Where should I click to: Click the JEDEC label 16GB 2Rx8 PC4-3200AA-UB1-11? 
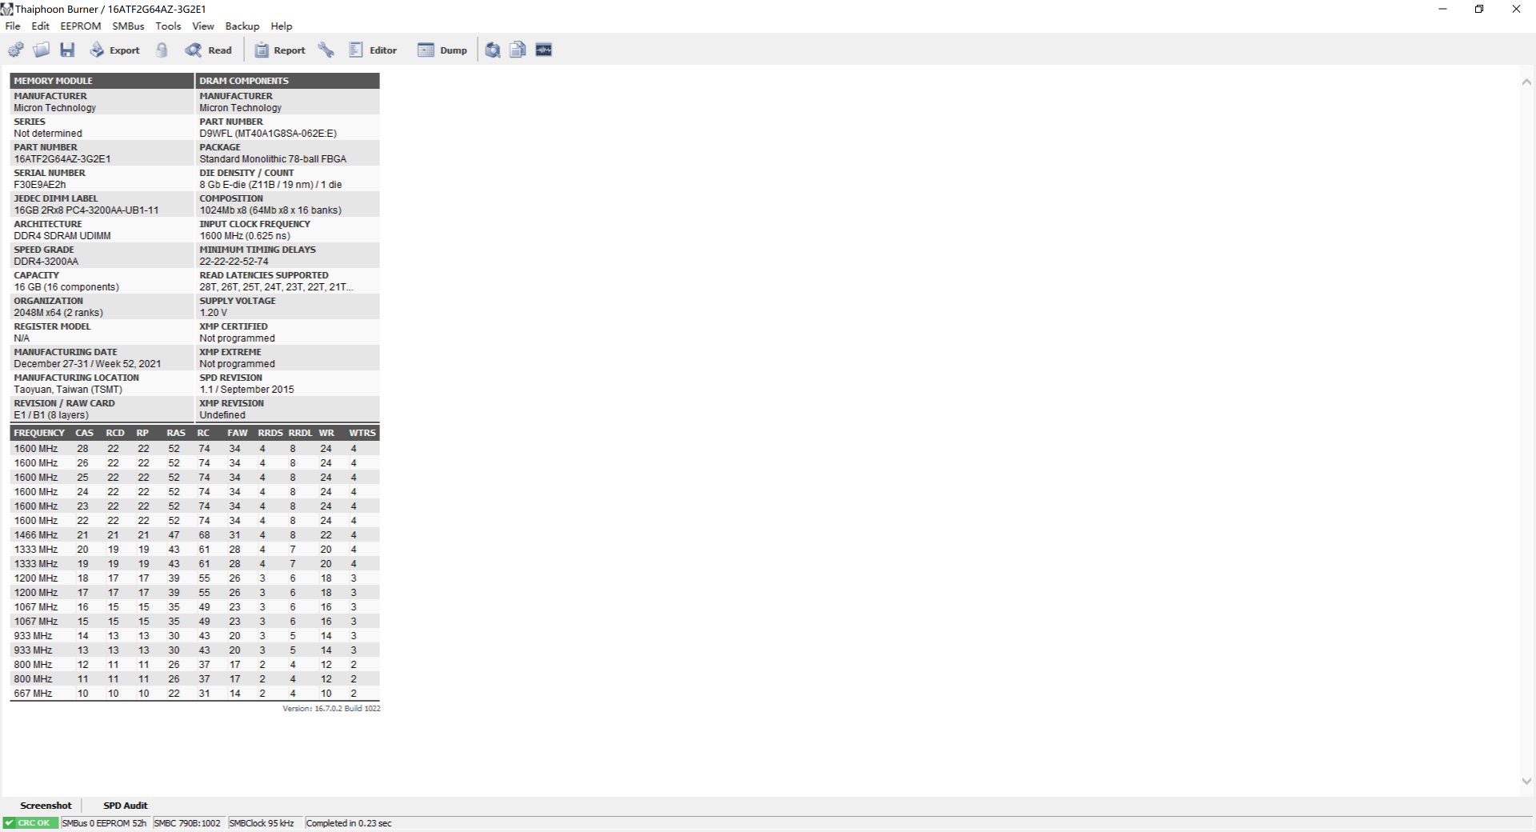(86, 210)
